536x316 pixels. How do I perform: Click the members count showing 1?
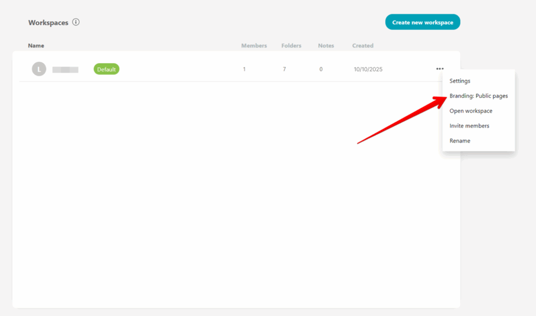point(244,68)
